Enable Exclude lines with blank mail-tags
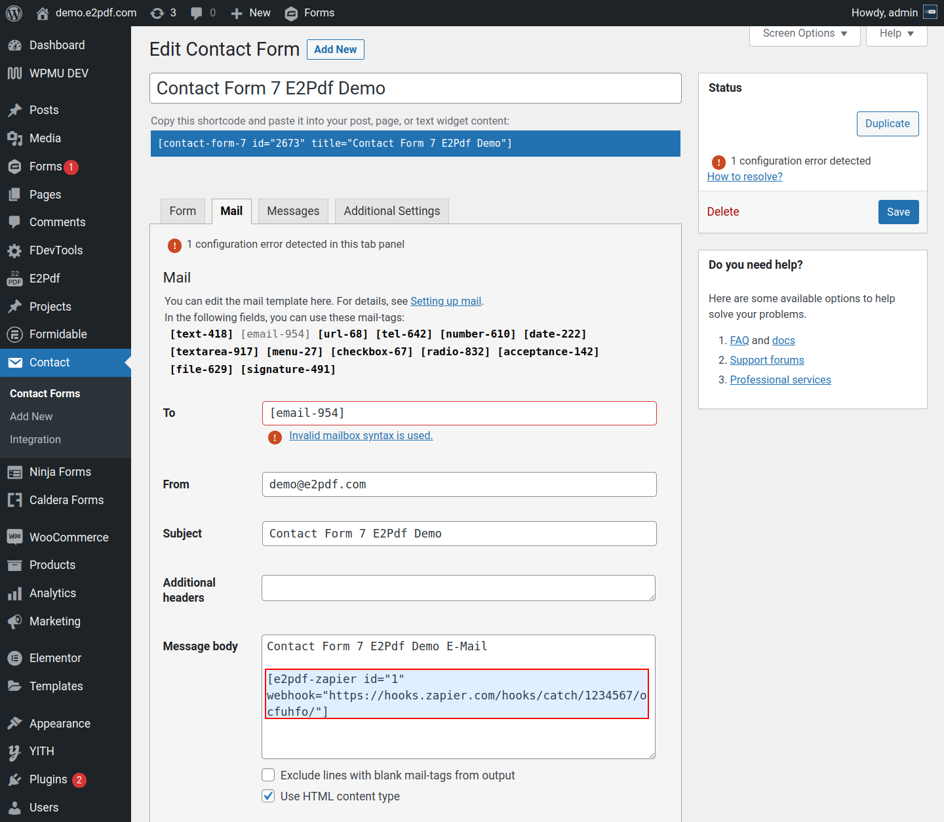This screenshot has width=944, height=822. tap(268, 775)
